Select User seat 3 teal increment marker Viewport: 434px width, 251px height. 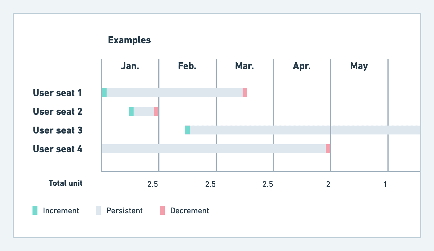tap(188, 130)
